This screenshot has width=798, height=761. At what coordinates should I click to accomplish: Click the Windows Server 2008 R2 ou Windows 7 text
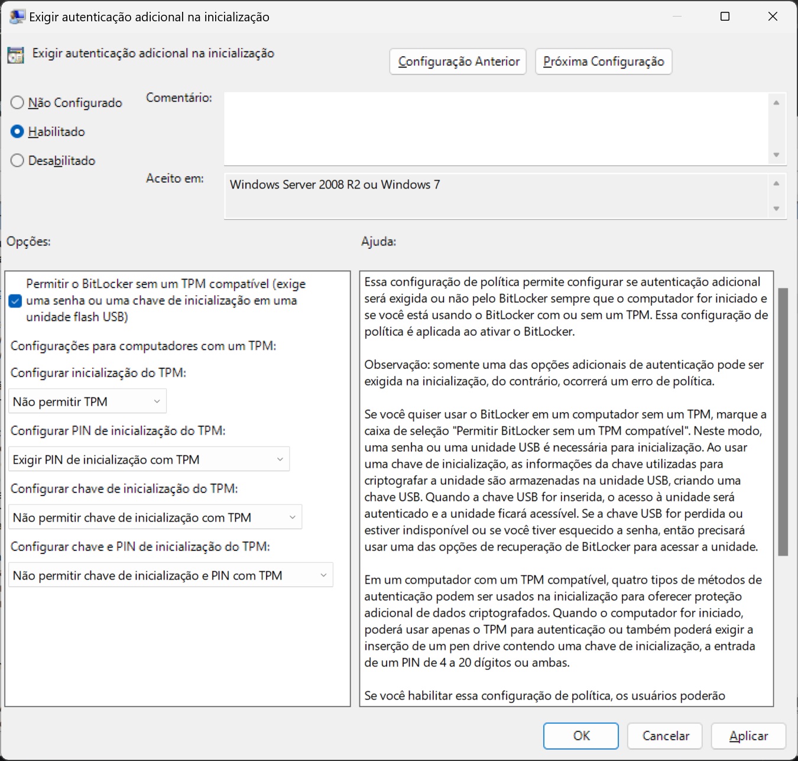click(x=335, y=184)
